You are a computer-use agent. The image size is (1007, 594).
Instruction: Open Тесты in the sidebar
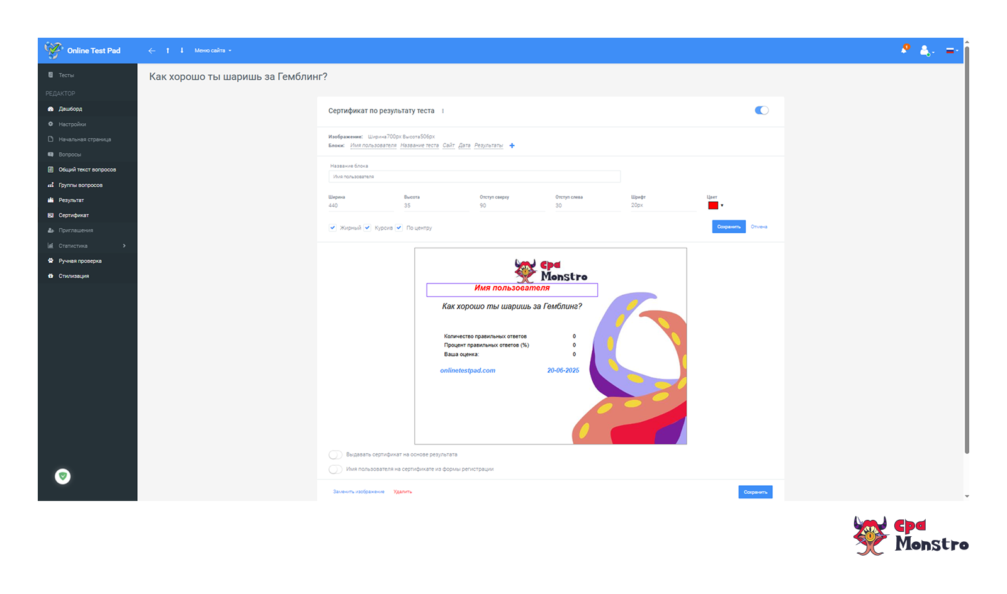[x=66, y=75]
